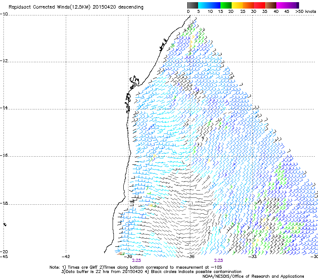The width and height of the screenshot is (318, 279).
Task: Click the longitude label -39
Action: (128, 257)
